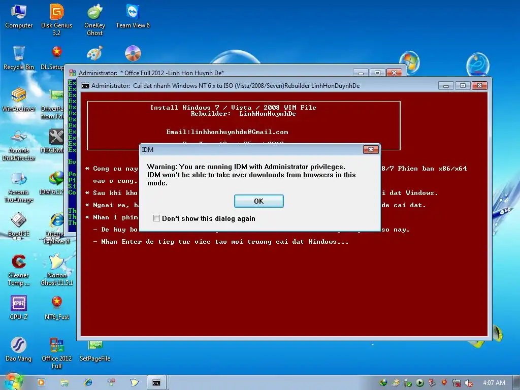Open Internet Explorer from taskbar

(x=88, y=382)
